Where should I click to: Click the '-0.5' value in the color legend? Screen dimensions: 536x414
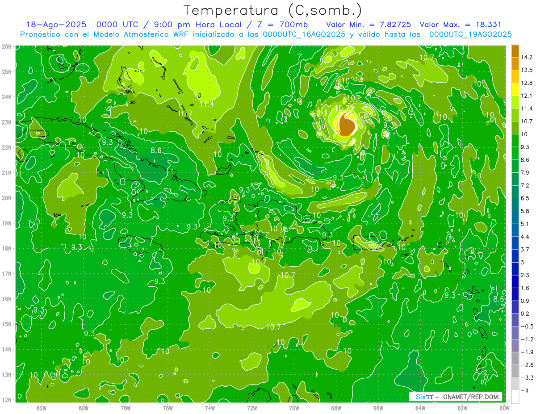(528, 326)
